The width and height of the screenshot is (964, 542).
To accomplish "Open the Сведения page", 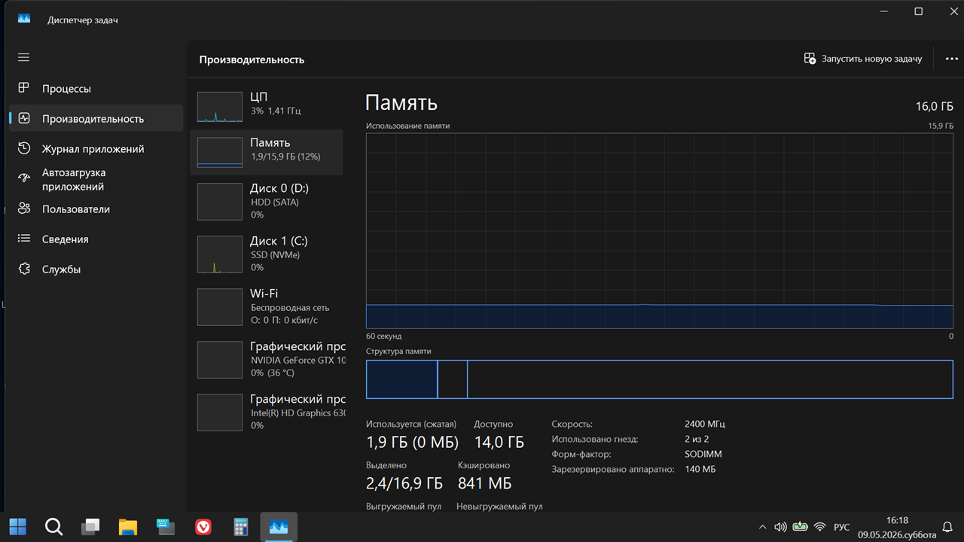I will click(96, 239).
